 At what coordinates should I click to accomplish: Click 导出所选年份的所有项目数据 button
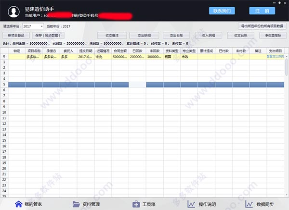click(x=262, y=26)
